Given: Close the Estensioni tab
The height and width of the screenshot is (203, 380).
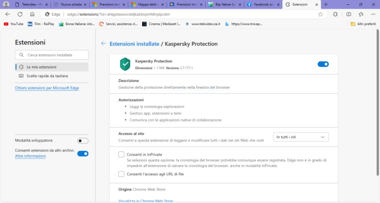Looking at the screenshot, I should click(x=316, y=4).
